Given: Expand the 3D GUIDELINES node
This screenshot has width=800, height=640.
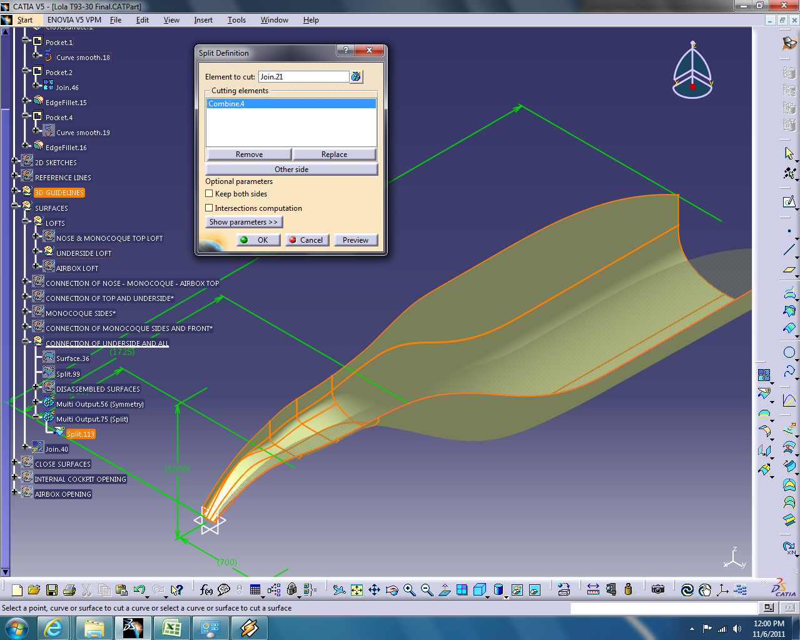Looking at the screenshot, I should [x=14, y=191].
